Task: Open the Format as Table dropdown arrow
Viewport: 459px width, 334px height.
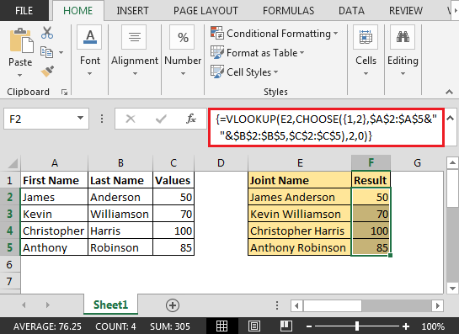Action: pos(302,53)
